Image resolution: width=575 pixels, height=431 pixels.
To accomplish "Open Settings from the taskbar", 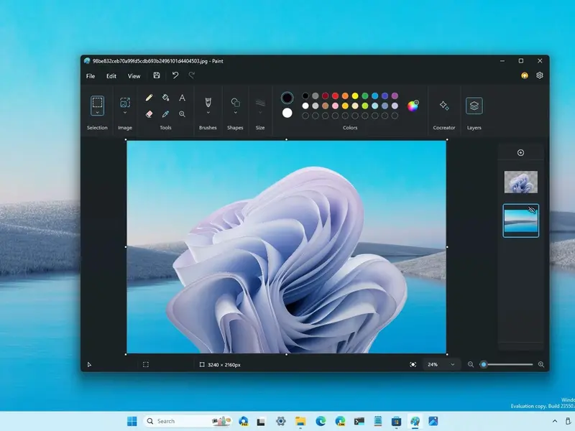I will [281, 421].
